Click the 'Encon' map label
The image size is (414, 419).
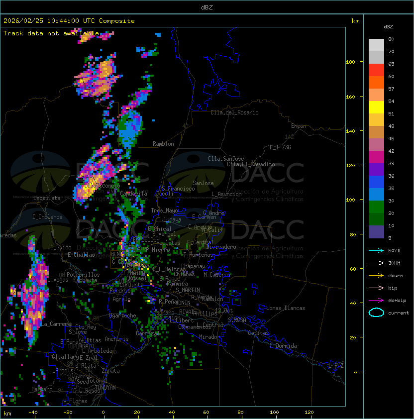pyautogui.click(x=299, y=126)
